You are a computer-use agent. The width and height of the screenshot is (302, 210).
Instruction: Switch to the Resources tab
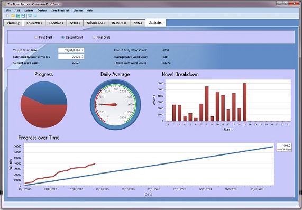tap(119, 23)
